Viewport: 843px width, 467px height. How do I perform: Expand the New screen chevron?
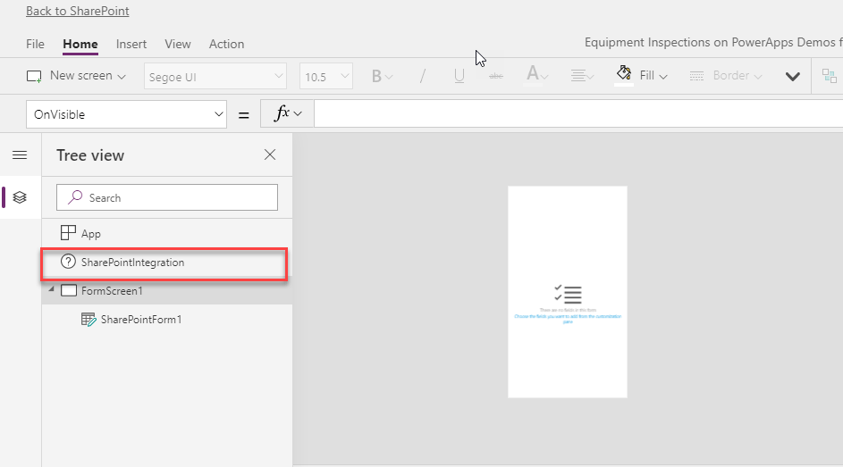(122, 77)
